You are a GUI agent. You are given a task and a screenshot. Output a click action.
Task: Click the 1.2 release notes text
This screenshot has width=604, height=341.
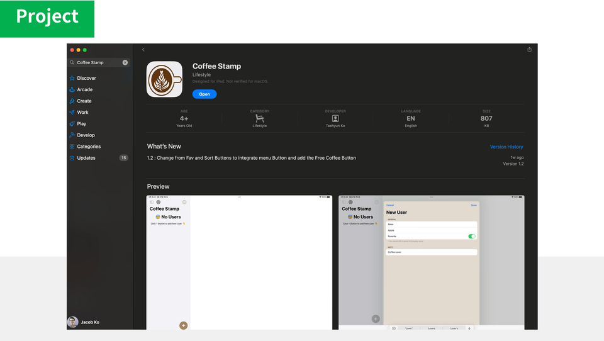coord(252,158)
